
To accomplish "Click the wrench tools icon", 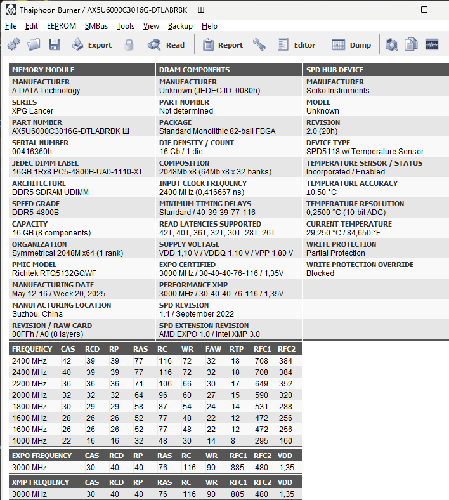I will 259,44.
